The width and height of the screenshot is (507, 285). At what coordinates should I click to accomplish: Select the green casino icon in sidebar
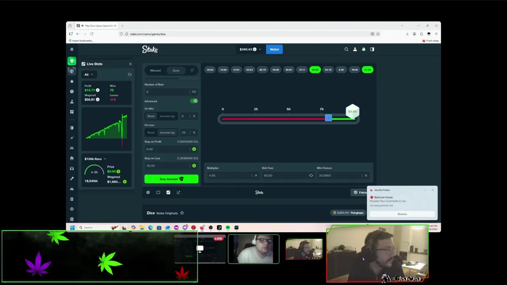72,61
